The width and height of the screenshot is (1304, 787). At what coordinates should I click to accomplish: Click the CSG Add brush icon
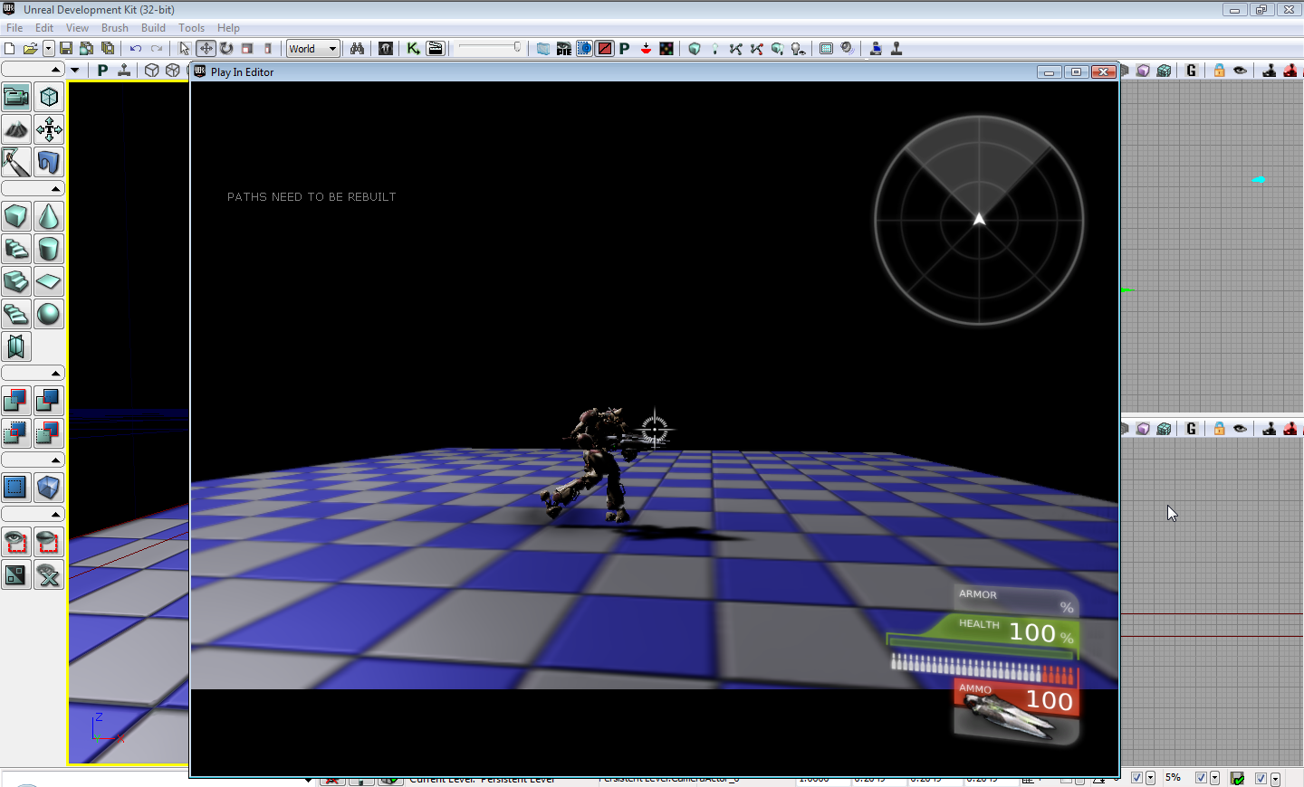[x=16, y=401]
